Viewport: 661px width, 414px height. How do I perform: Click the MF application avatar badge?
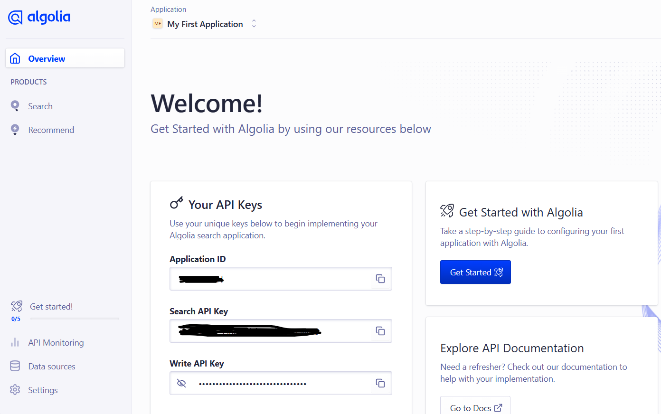coord(158,24)
